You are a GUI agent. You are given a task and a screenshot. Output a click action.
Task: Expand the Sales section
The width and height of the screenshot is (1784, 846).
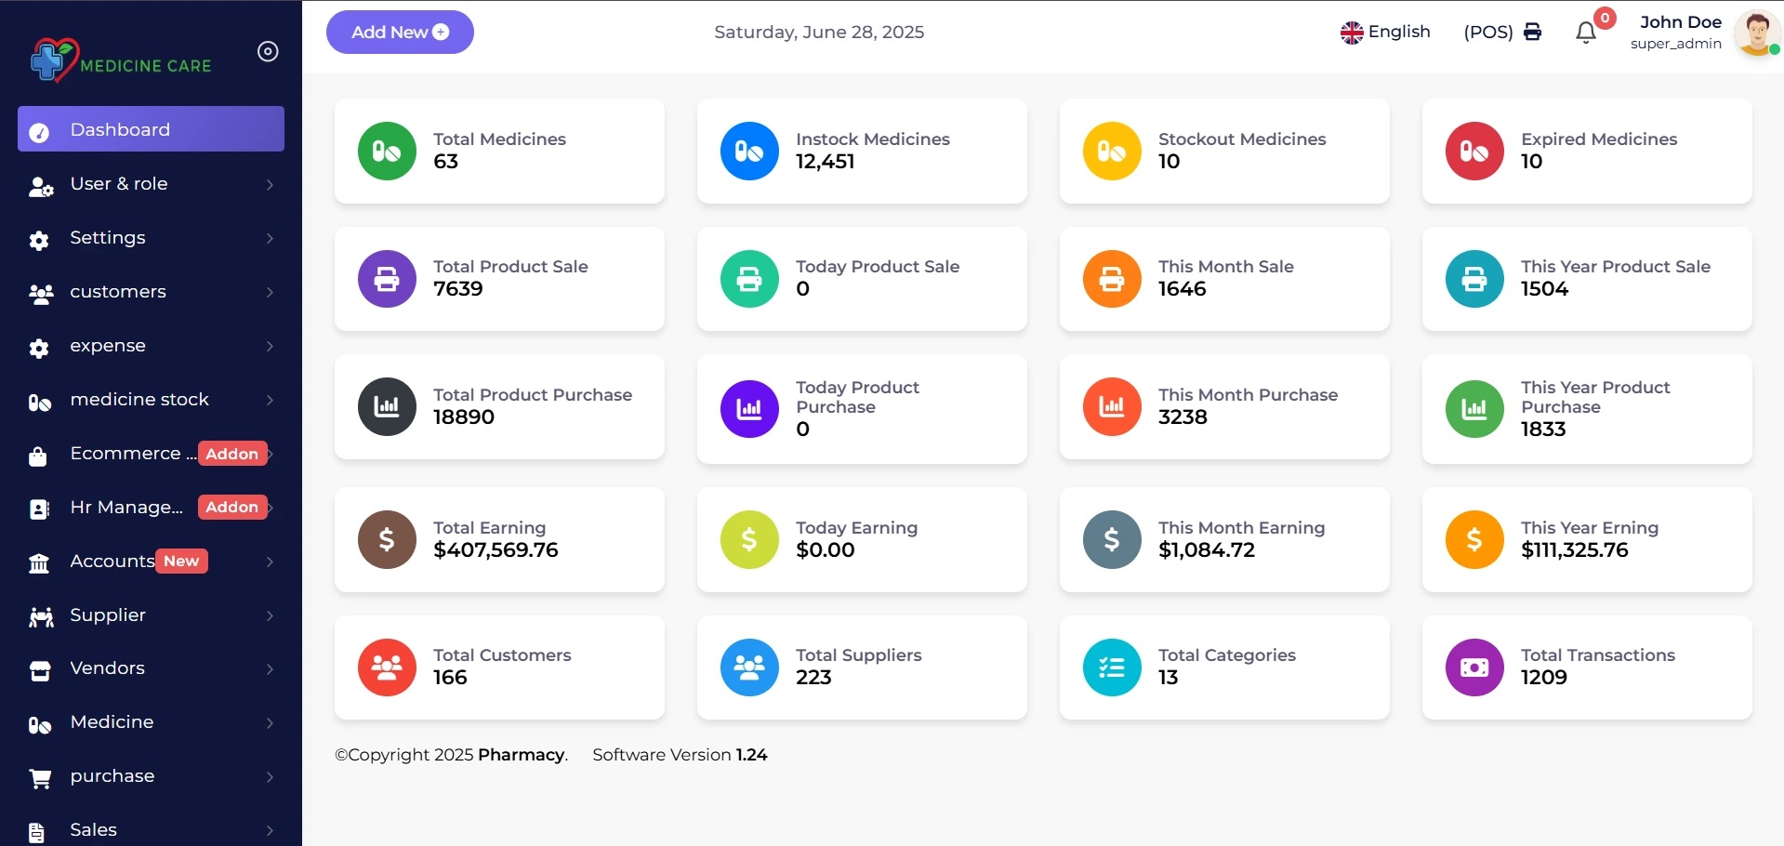(x=93, y=830)
